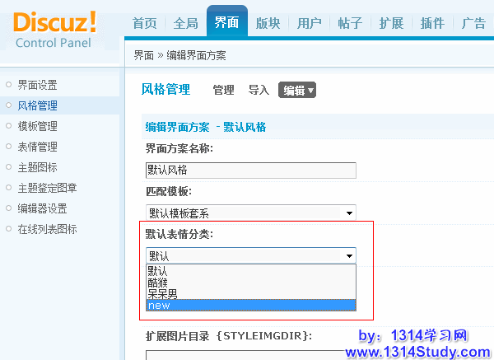
Task: Open 模板管理 from the sidebar
Action: pyautogui.click(x=37, y=126)
